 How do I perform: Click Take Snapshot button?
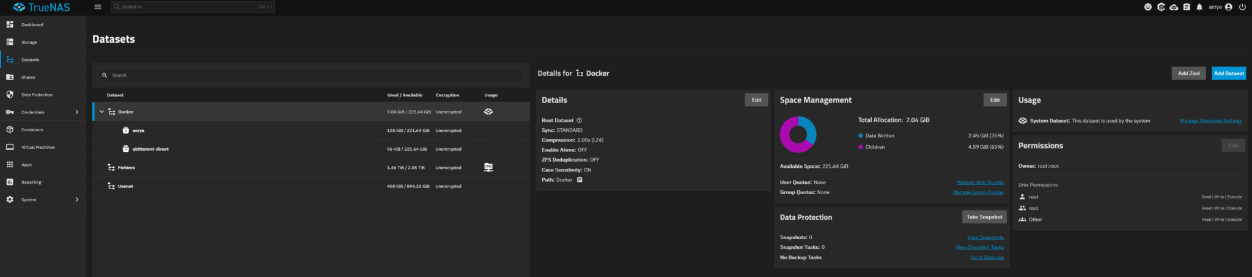click(x=984, y=217)
